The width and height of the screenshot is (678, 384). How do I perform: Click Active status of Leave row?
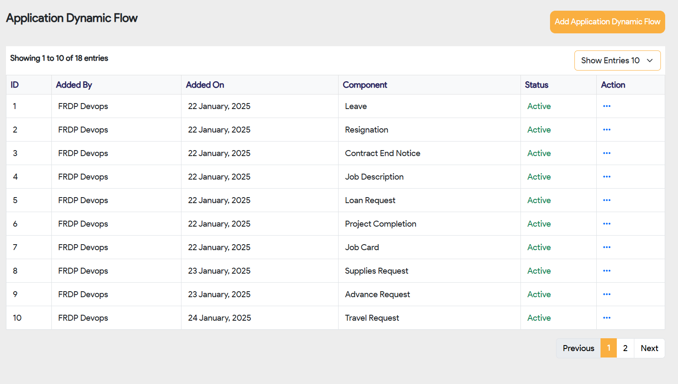click(539, 106)
